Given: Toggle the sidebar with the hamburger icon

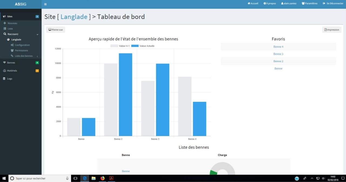Looking at the screenshot, I should coord(45,4).
